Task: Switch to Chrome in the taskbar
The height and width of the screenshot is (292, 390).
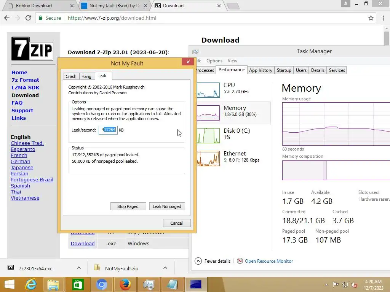Action: click(101, 284)
